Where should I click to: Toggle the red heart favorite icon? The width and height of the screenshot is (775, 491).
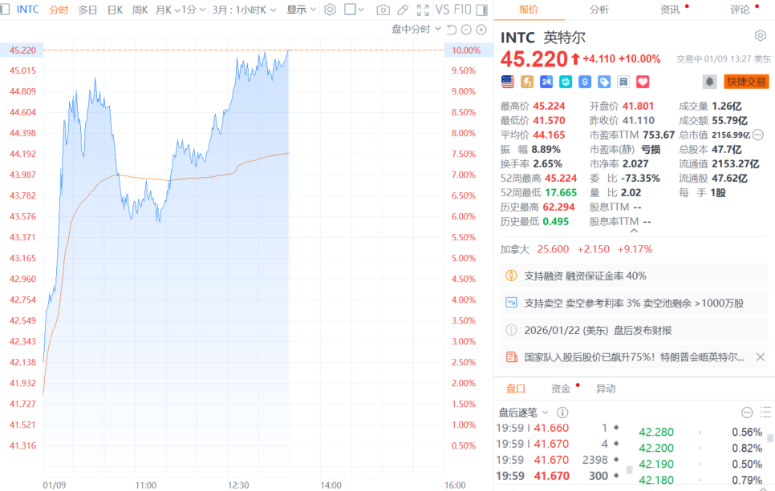(643, 82)
